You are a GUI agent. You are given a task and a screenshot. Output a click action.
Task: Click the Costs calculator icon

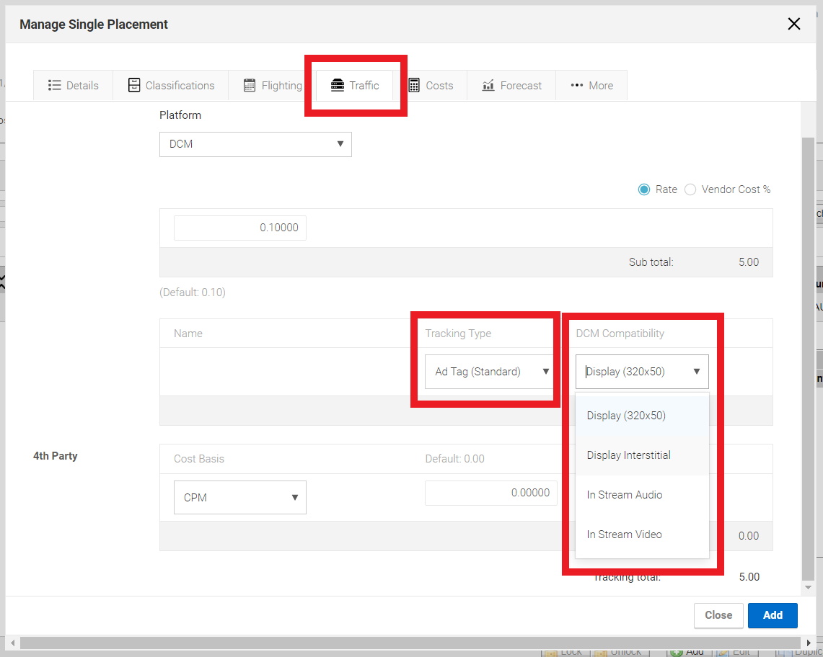413,85
